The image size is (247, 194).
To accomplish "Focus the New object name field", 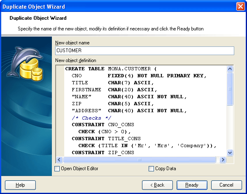I will coord(144,51).
